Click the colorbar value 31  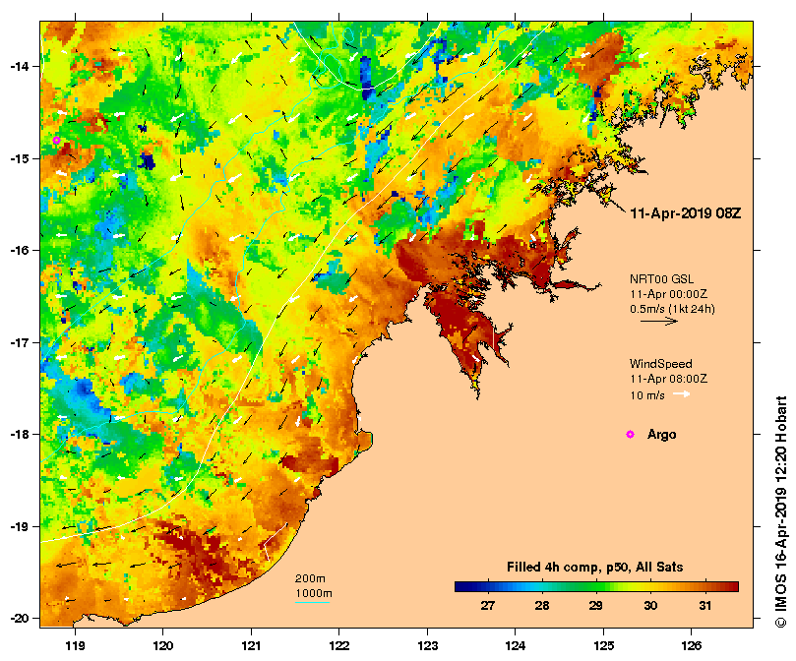point(704,606)
